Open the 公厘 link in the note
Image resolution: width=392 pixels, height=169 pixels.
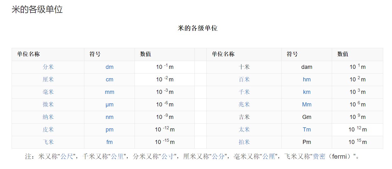pyautogui.click(x=268, y=156)
